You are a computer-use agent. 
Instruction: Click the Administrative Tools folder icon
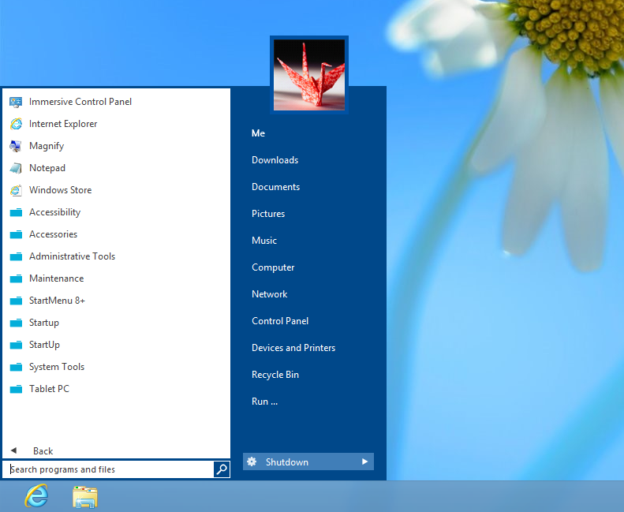[x=16, y=256]
